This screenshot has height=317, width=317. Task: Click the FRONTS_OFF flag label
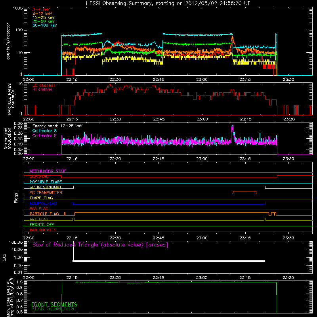coord(42,225)
